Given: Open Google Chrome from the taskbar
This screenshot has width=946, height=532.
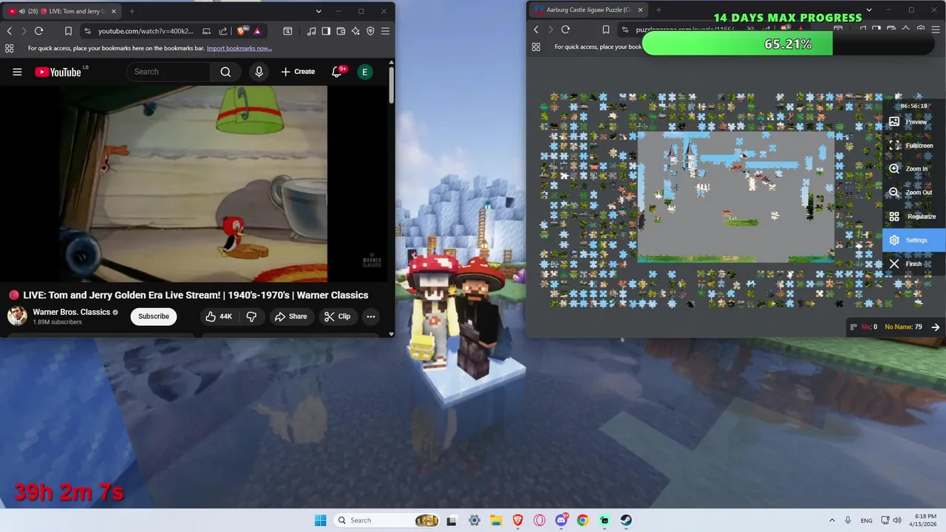Looking at the screenshot, I should (582, 520).
